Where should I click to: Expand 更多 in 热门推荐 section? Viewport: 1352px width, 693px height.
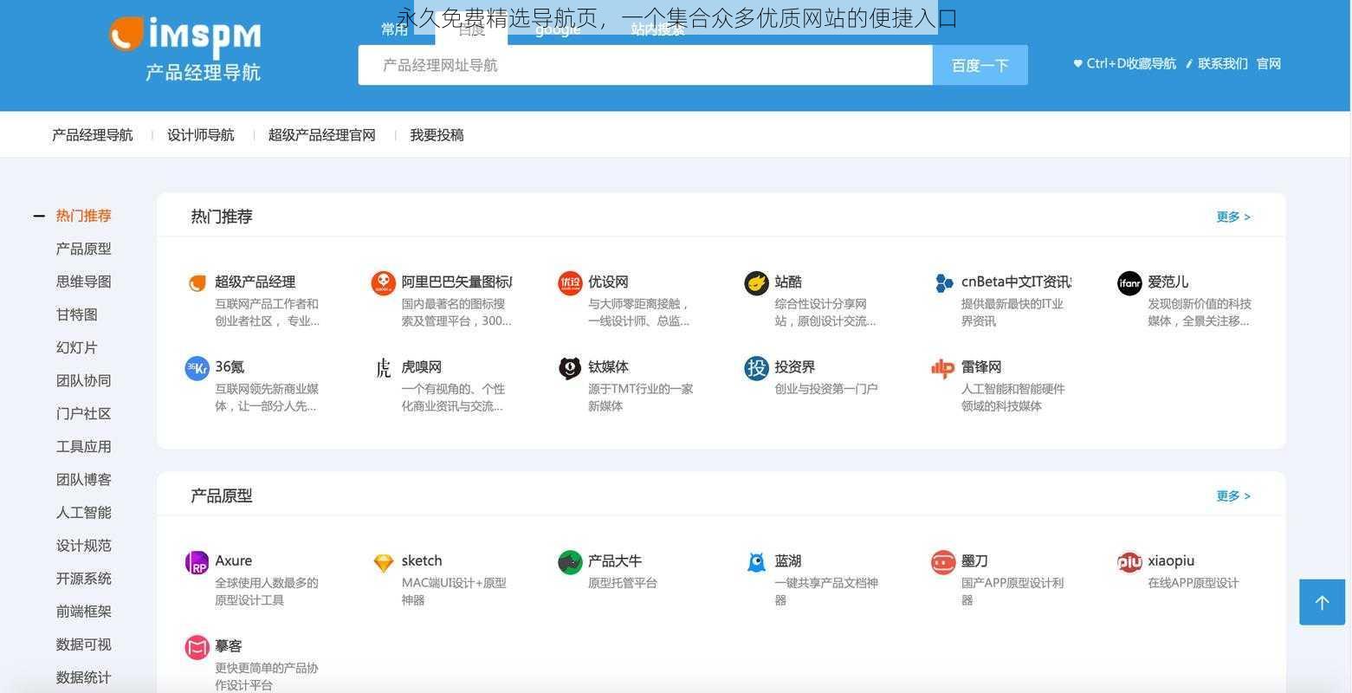pyautogui.click(x=1233, y=217)
